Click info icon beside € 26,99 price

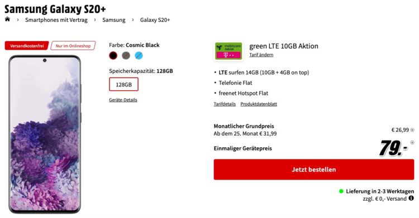pyautogui.click(x=412, y=130)
